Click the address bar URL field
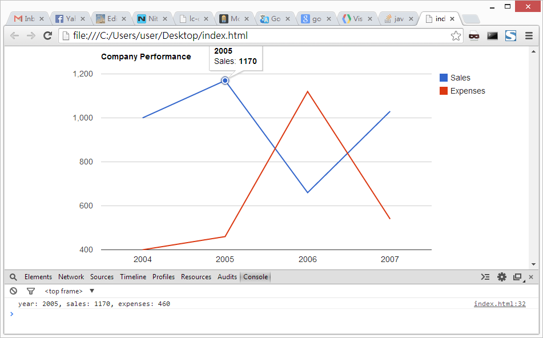543x338 pixels. pyautogui.click(x=257, y=36)
